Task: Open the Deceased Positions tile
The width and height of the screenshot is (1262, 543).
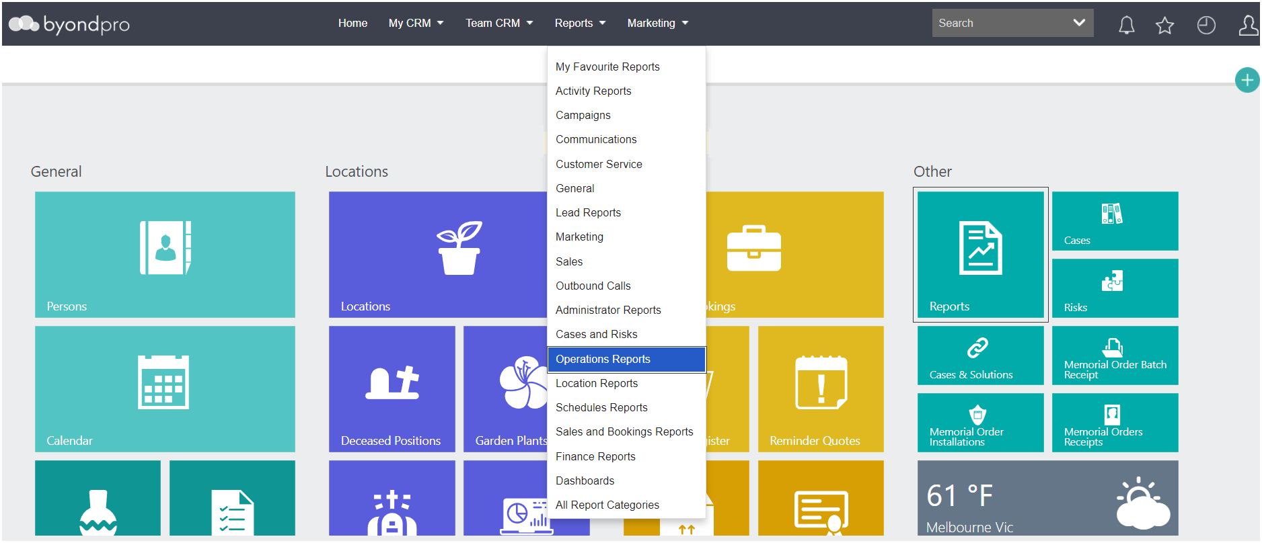Action: click(x=392, y=389)
